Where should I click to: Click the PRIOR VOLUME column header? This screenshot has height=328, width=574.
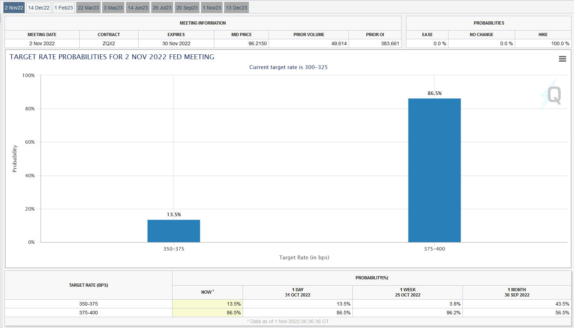(x=309, y=35)
